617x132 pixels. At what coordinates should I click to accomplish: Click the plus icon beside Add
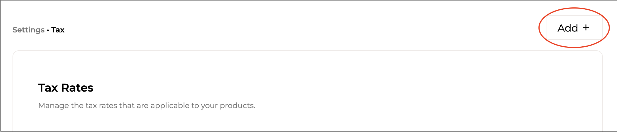coord(586,28)
